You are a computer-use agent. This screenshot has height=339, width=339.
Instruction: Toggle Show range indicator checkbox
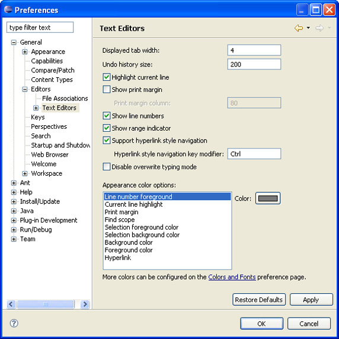(106, 128)
